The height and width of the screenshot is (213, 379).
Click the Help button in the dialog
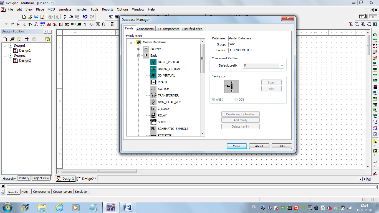(281, 146)
